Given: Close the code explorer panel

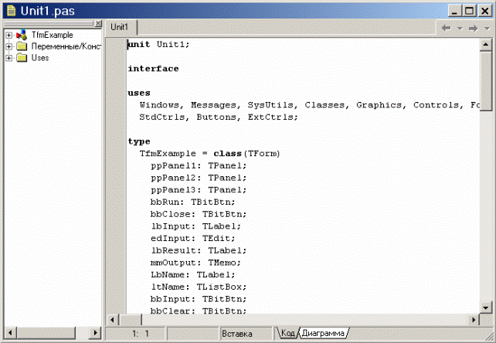Looking at the screenshot, I should (98, 23).
